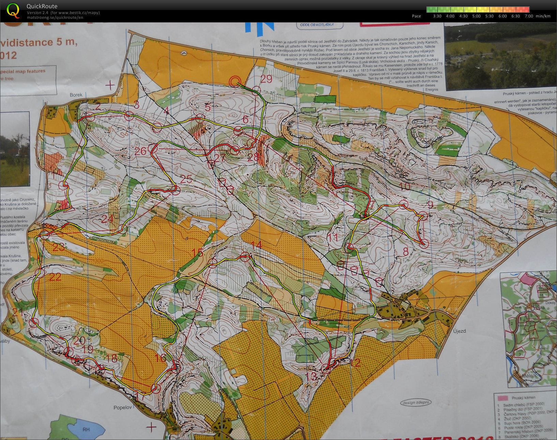The width and height of the screenshot is (557, 440).
Task: Click the RH label on the blue lake
Action: 86,429
